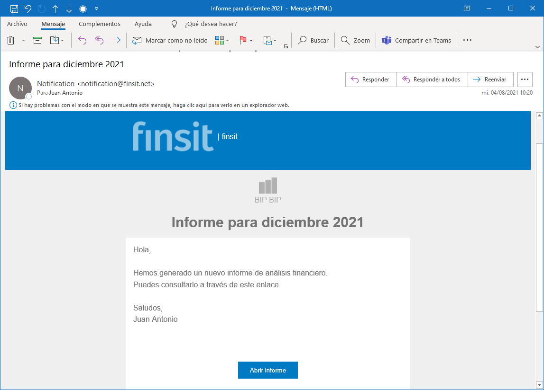The height and width of the screenshot is (390, 544).
Task: Click the Zoom magnifier button
Action: coord(355,40)
